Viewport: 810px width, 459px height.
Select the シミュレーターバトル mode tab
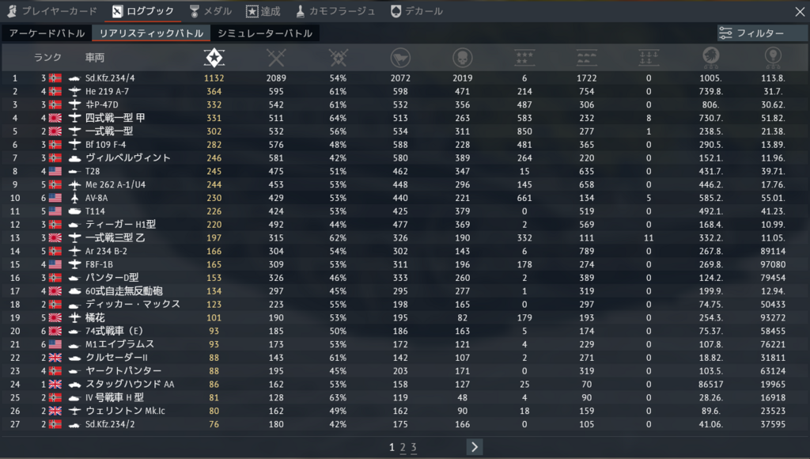(x=265, y=33)
